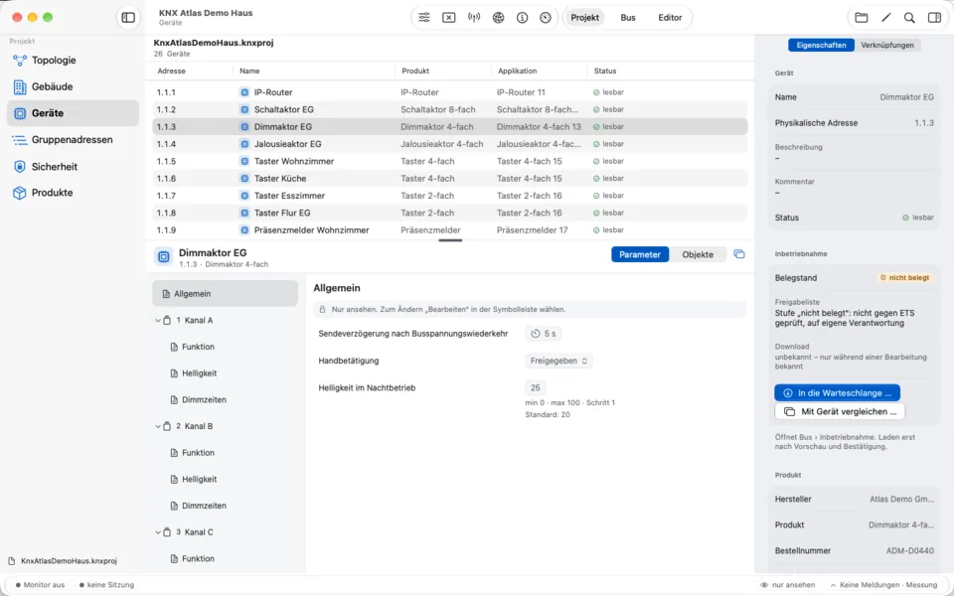Screen dimensions: 954x596
Task: Toggle the right inspector panel icon
Action: 934,18
